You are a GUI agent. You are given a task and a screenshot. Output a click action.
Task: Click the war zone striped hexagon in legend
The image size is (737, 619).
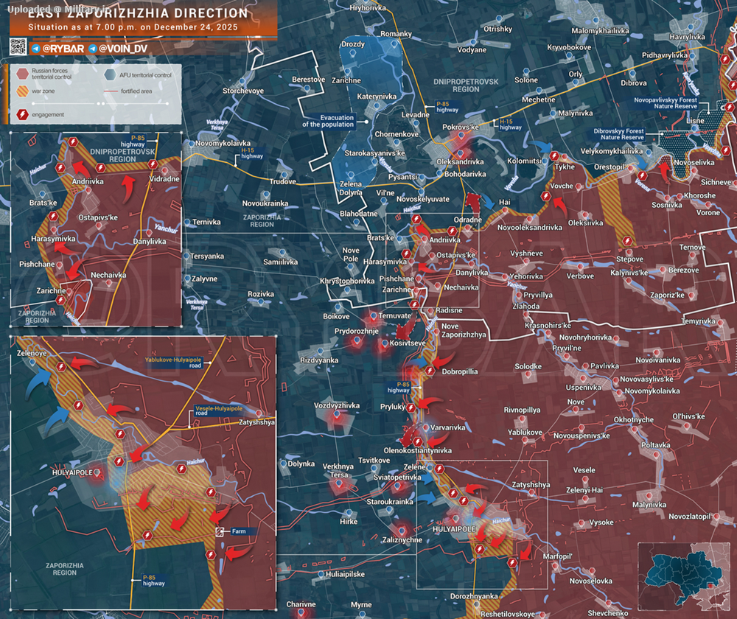point(22,92)
